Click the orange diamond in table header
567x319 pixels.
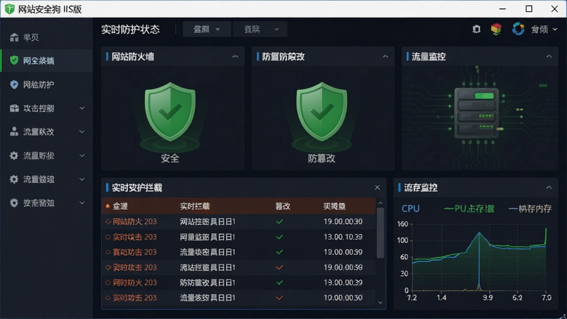pyautogui.click(x=108, y=206)
